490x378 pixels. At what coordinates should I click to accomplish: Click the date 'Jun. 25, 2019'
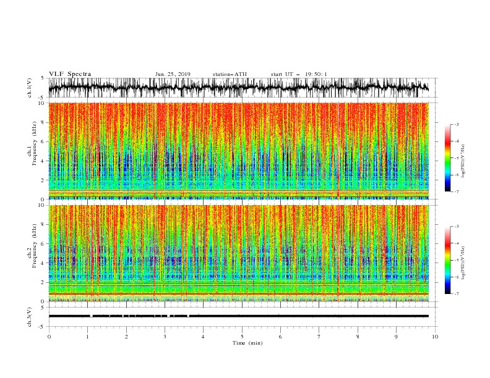point(173,74)
